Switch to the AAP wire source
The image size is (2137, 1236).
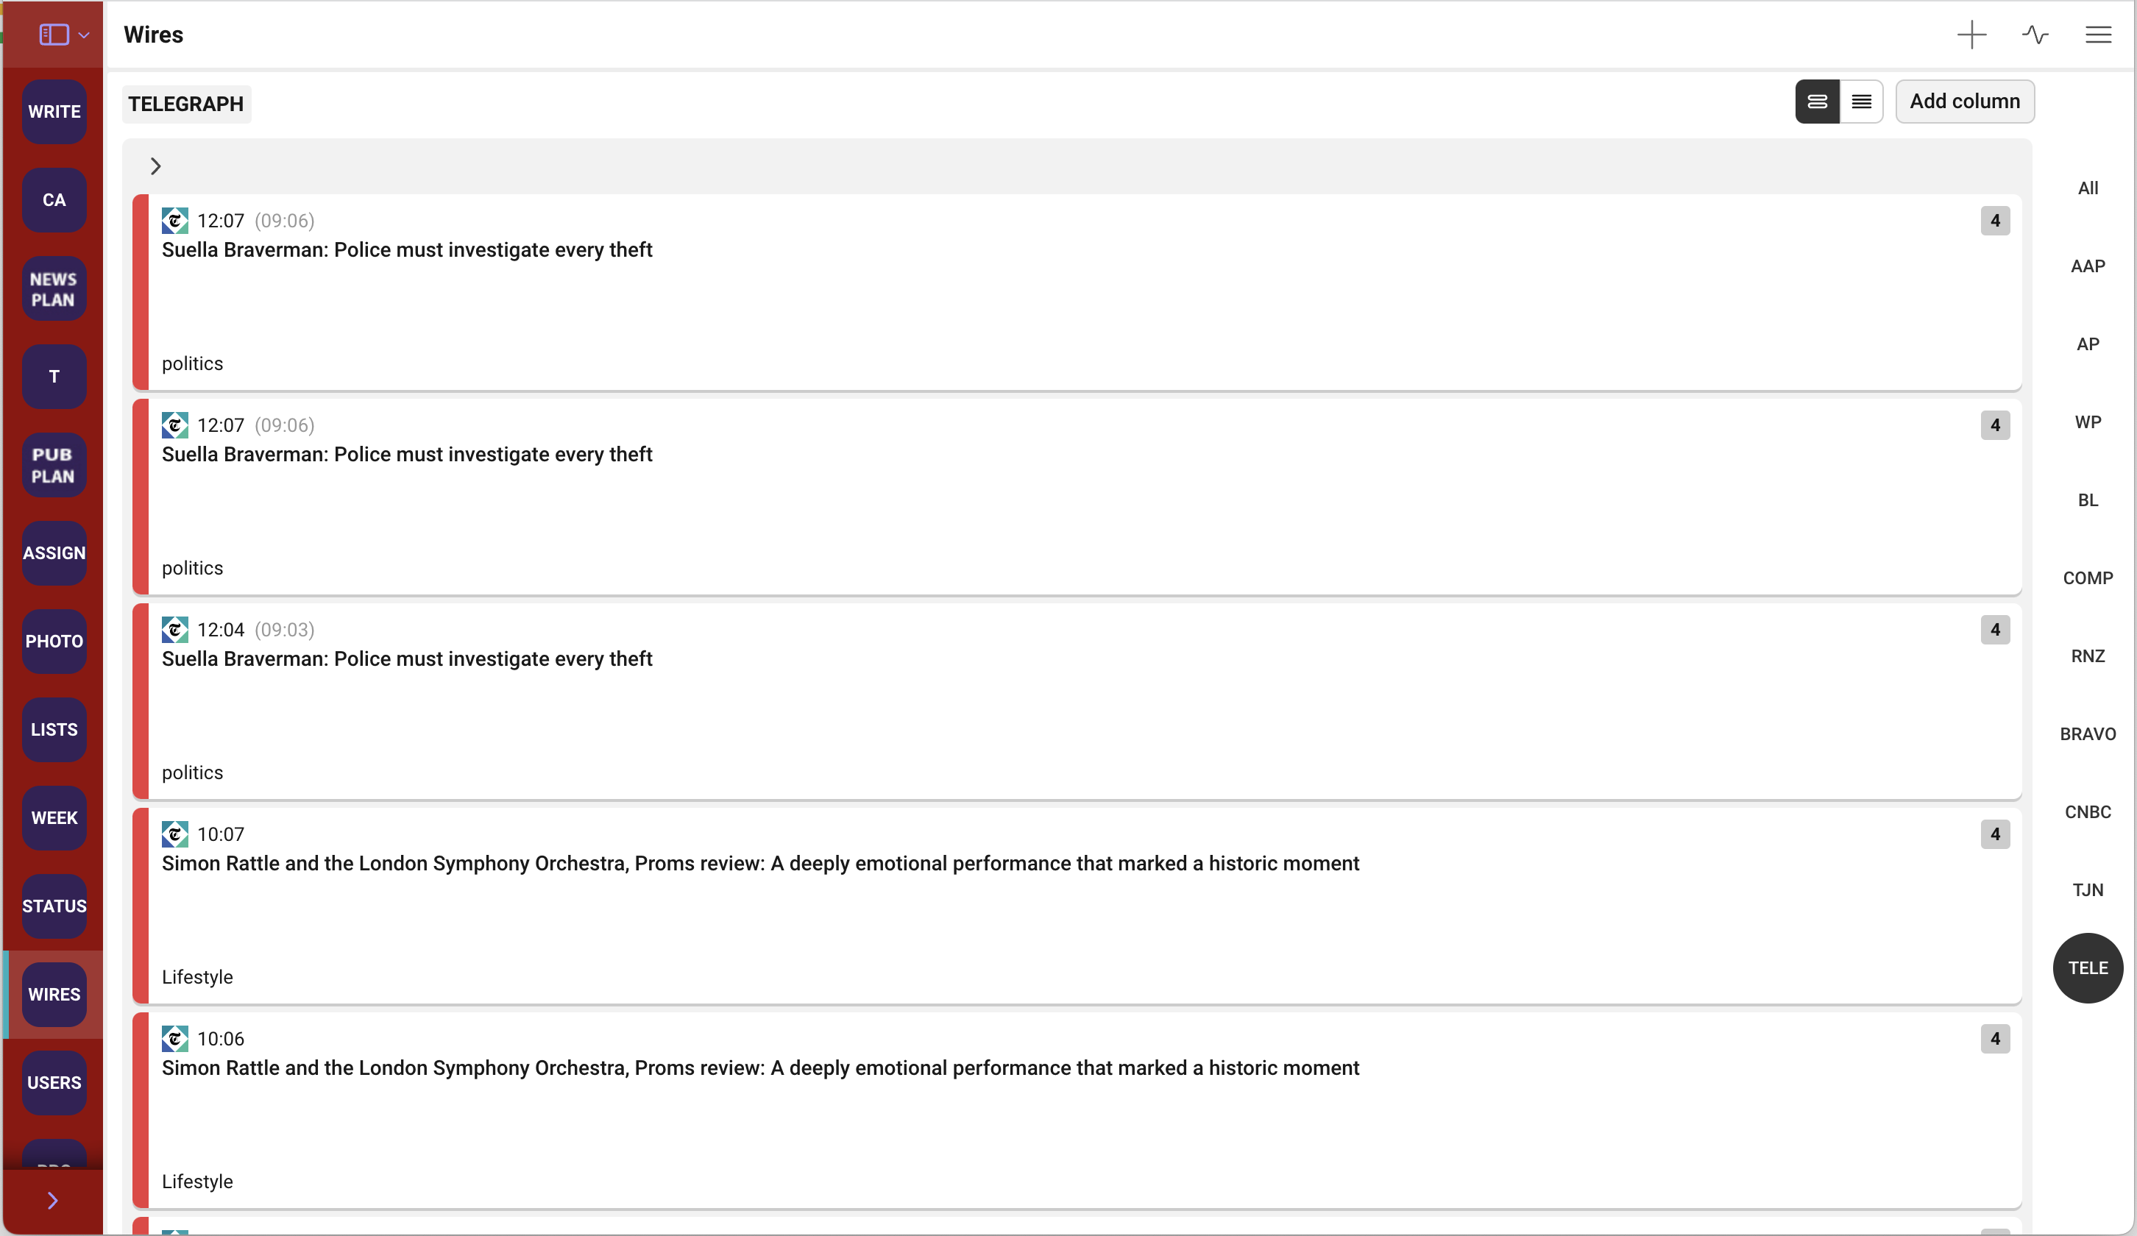pyautogui.click(x=2088, y=266)
